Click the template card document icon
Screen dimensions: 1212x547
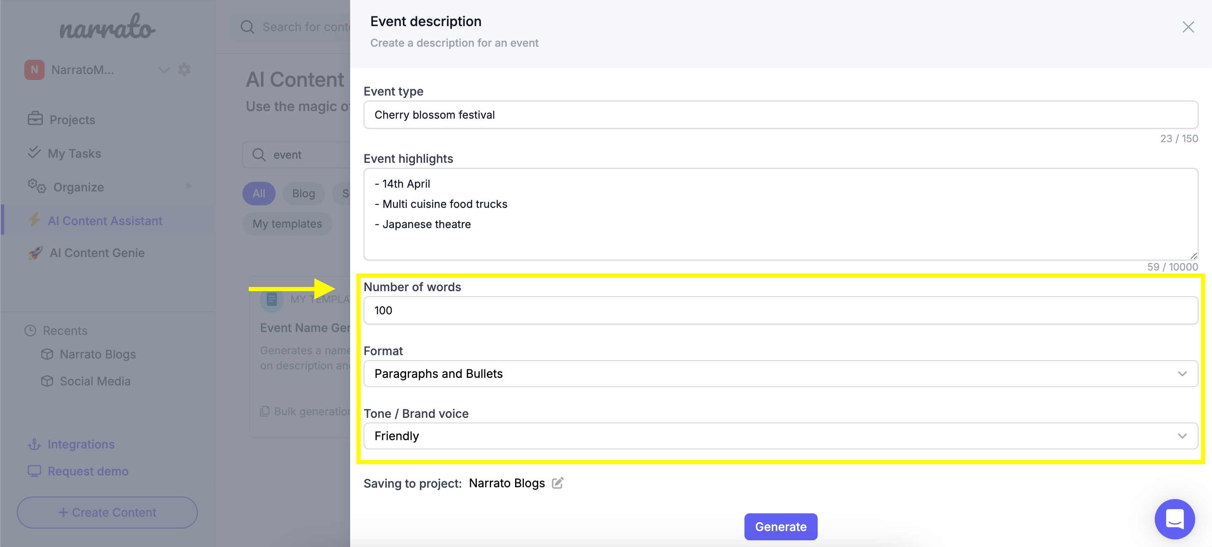271,299
